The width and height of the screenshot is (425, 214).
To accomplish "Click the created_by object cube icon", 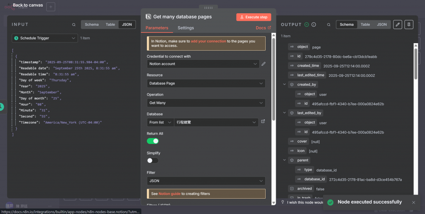I will [292, 85].
